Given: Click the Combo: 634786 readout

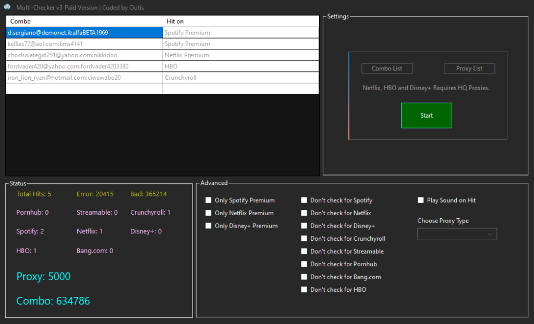Looking at the screenshot, I should pyautogui.click(x=53, y=301).
